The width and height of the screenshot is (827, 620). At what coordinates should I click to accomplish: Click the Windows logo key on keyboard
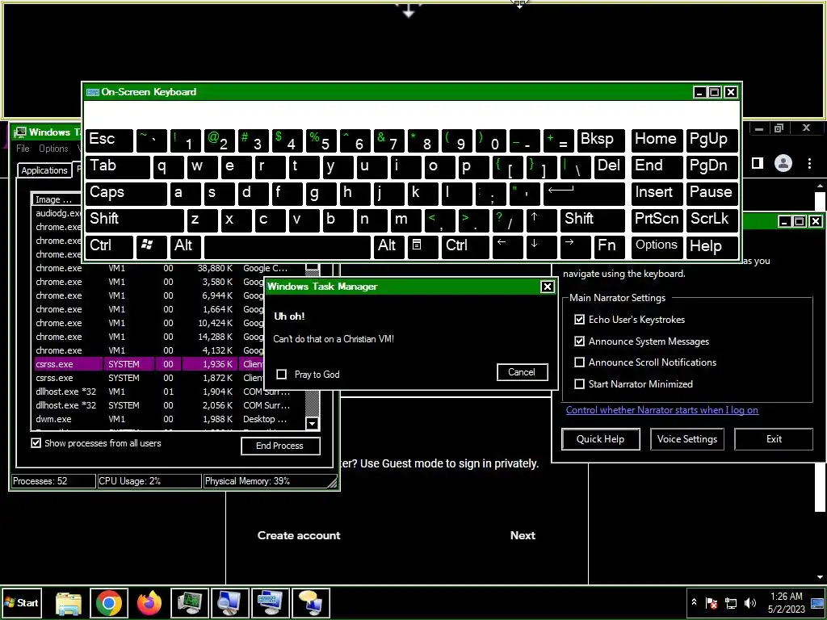(151, 246)
